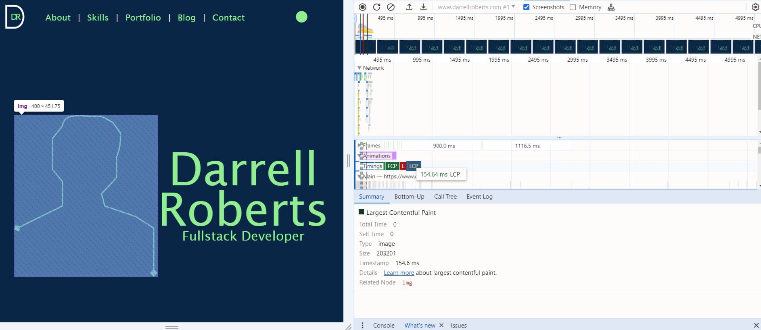Open the Issues drawer tab
Image resolution: width=761 pixels, height=330 pixels.
(459, 325)
